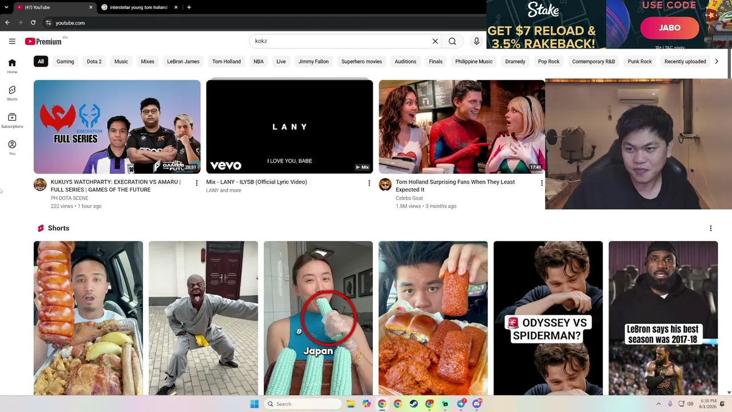Show hidden system tray icons
This screenshot has height=412, width=732.
pos(658,404)
